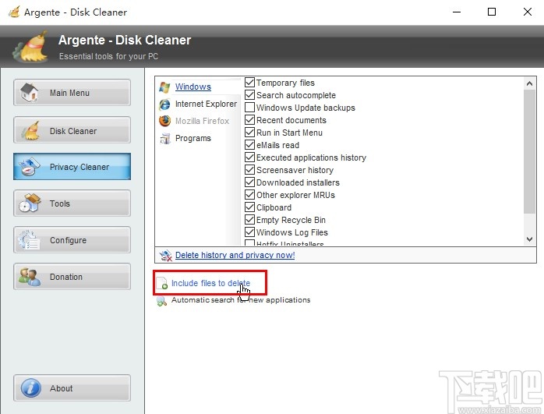Click the toolbox icon on Tools button
This screenshot has height=414, width=544.
(x=30, y=203)
